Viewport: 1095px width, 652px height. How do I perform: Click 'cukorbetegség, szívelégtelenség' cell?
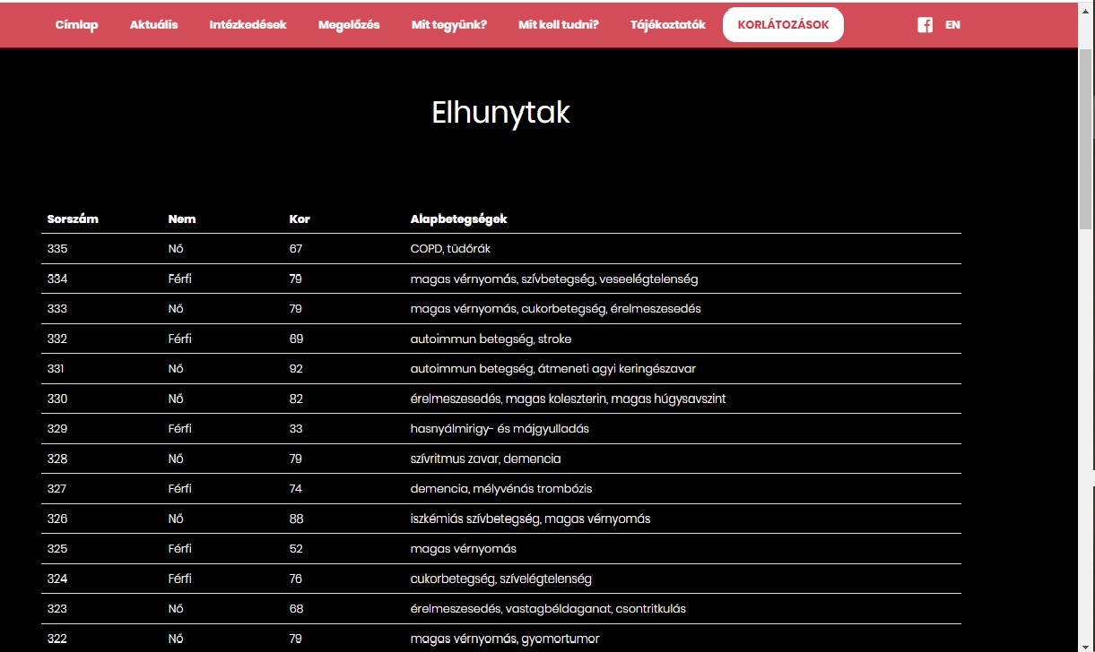[x=500, y=579]
